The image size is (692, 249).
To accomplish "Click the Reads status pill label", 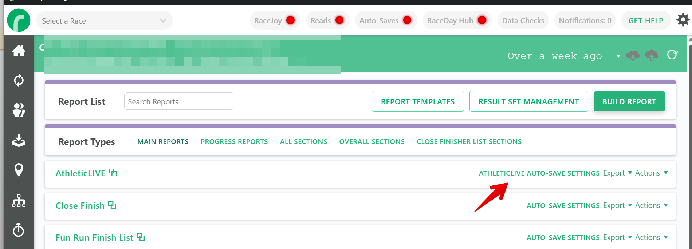I will pos(321,21).
